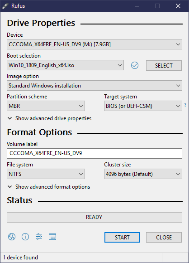Open the Boot selection dropdown
This screenshot has width=189, height=263.
65,65
